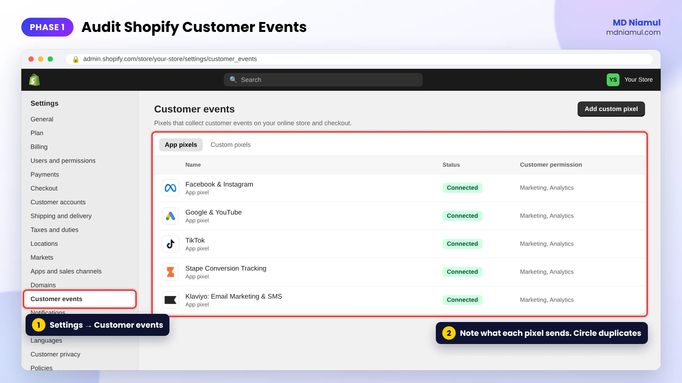Select Customer events in sidebar
The height and width of the screenshot is (383, 682).
point(80,299)
